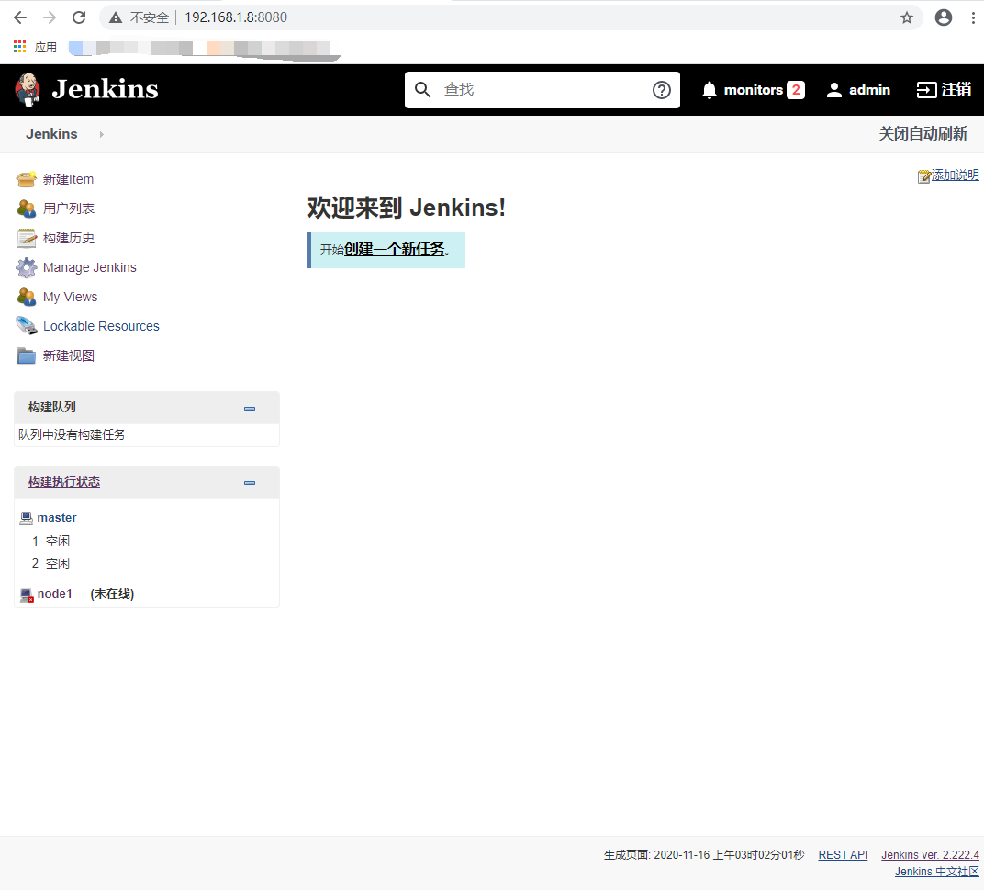Click the monitors bell icon

(710, 90)
